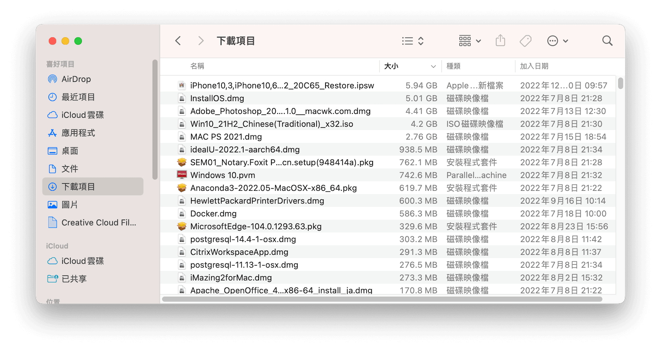Click the green zoom window button
661x351 pixels.
pyautogui.click(x=78, y=41)
